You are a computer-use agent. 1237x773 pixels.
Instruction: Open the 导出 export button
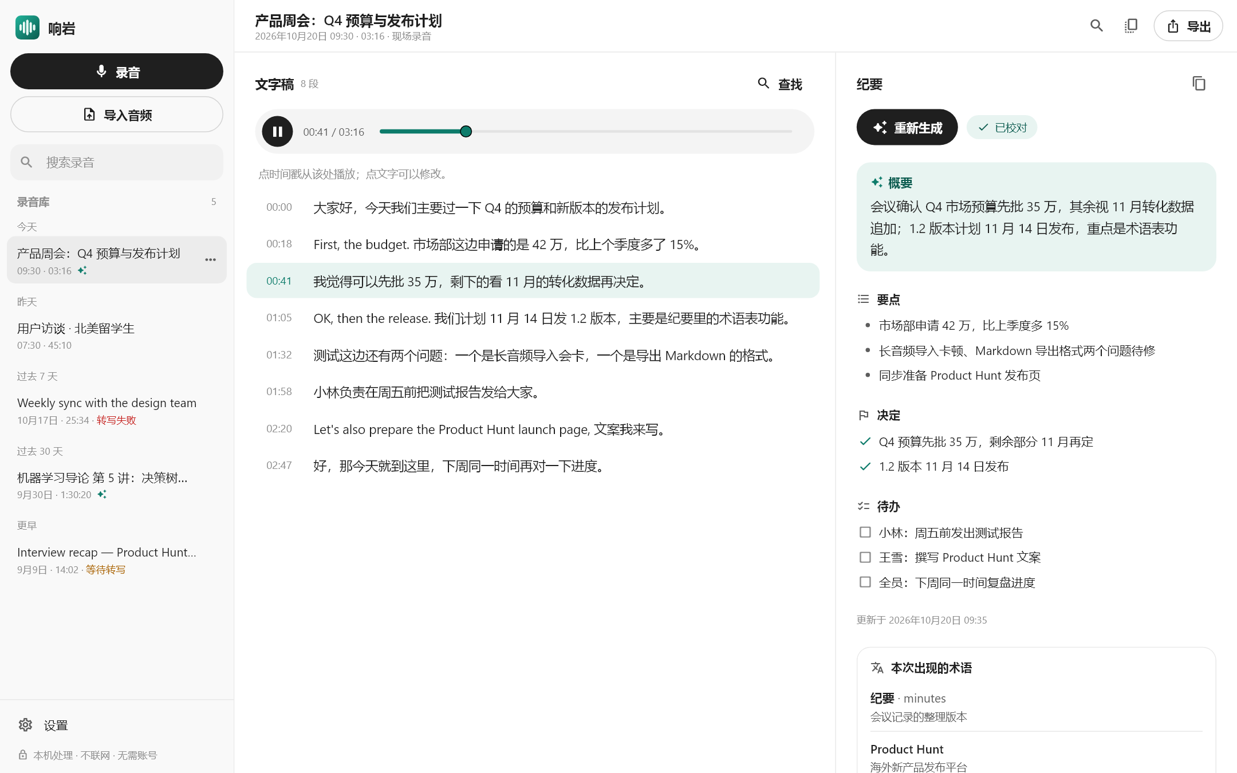pos(1188,26)
